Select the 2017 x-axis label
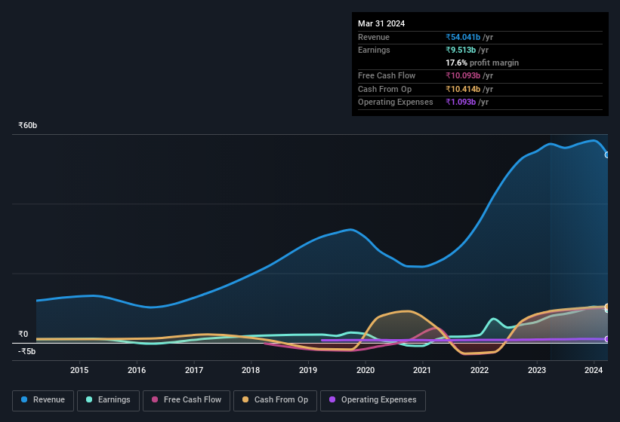 [194, 370]
